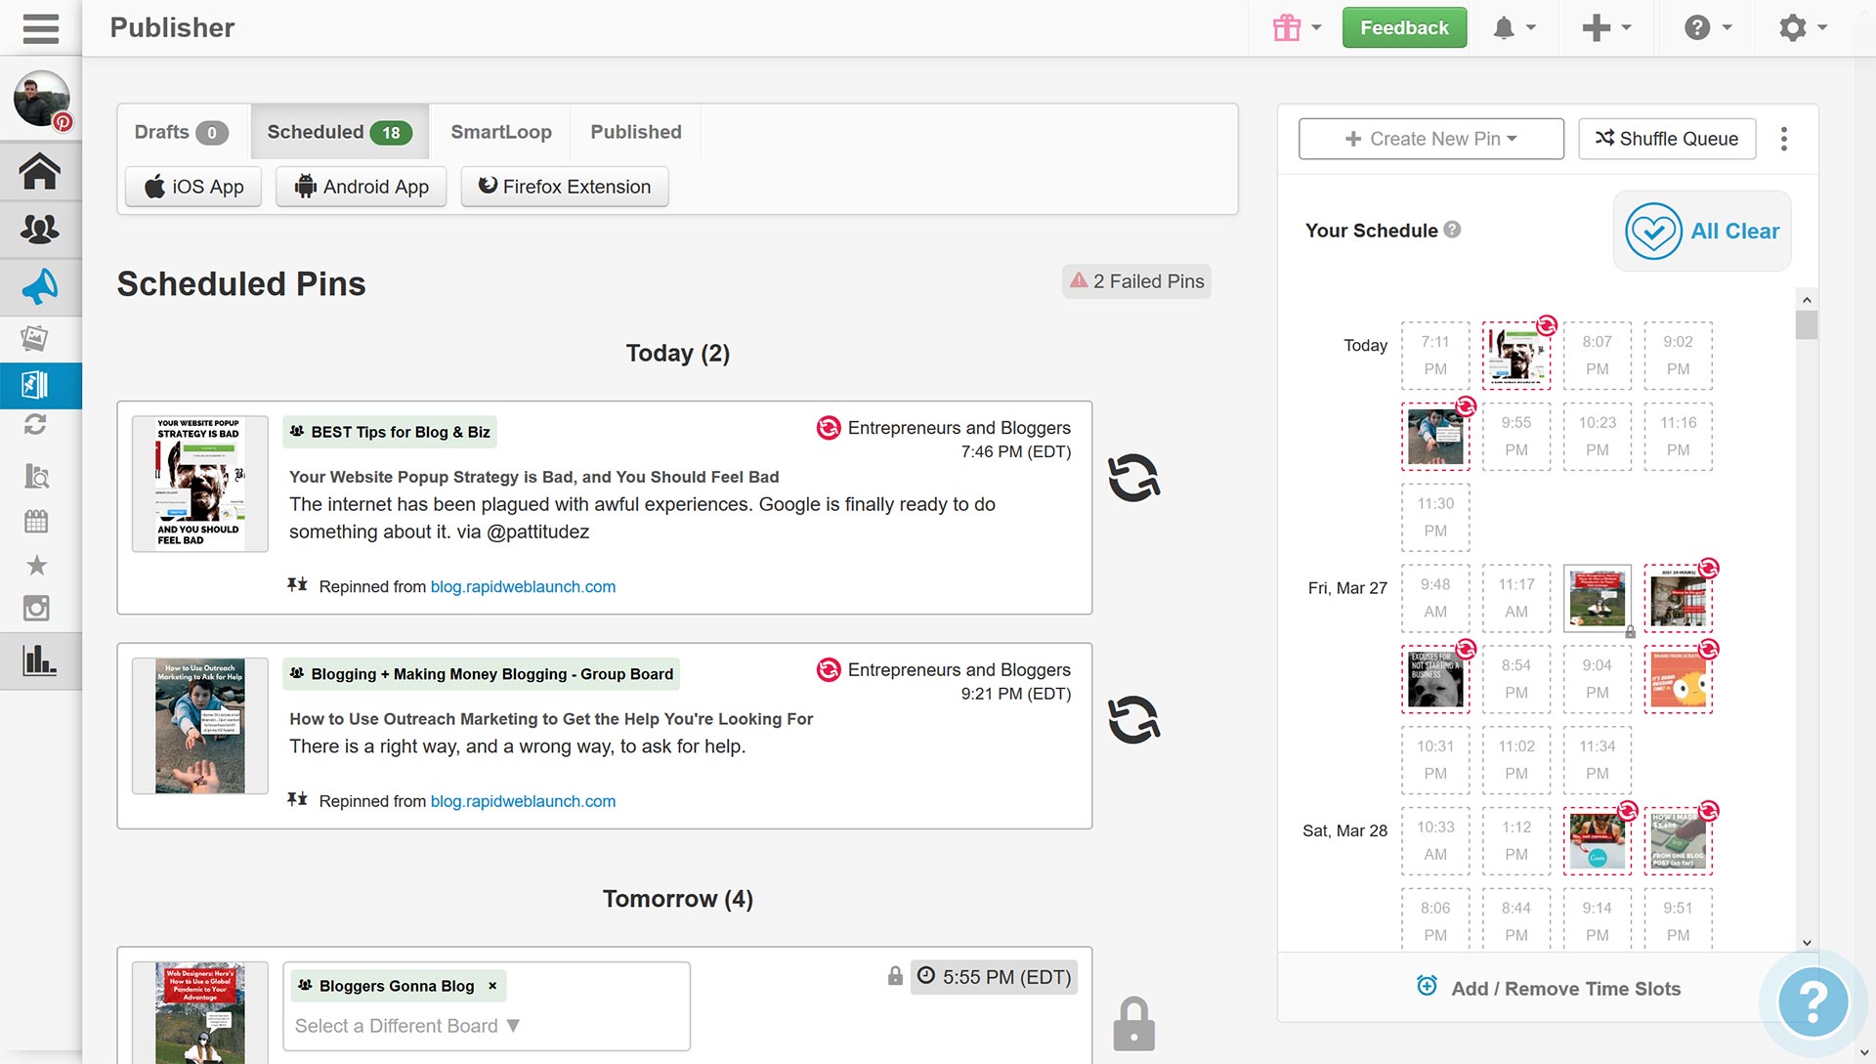View the 2 Failed Pins warning
The height and width of the screenshot is (1064, 1876).
coord(1136,281)
